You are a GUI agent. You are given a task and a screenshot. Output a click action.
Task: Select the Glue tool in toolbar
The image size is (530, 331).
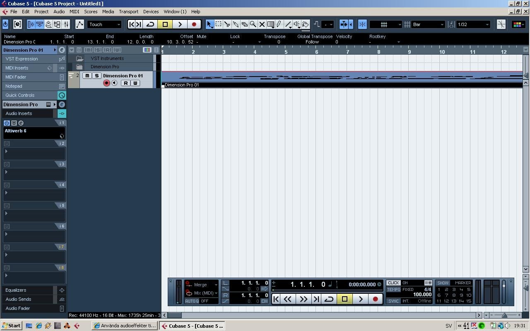pyautogui.click(x=236, y=24)
